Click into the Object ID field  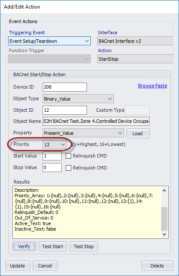(65, 110)
